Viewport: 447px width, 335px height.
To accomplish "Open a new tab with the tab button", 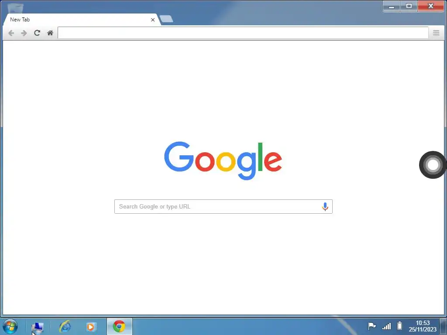I will [x=166, y=19].
